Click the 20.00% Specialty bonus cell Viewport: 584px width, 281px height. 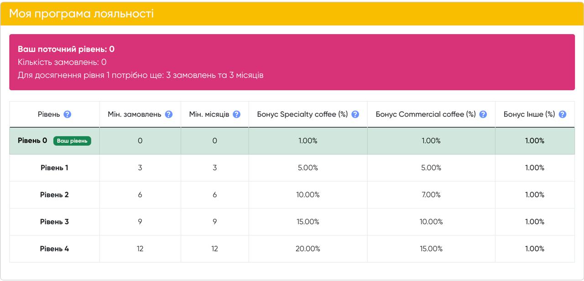[308, 249]
